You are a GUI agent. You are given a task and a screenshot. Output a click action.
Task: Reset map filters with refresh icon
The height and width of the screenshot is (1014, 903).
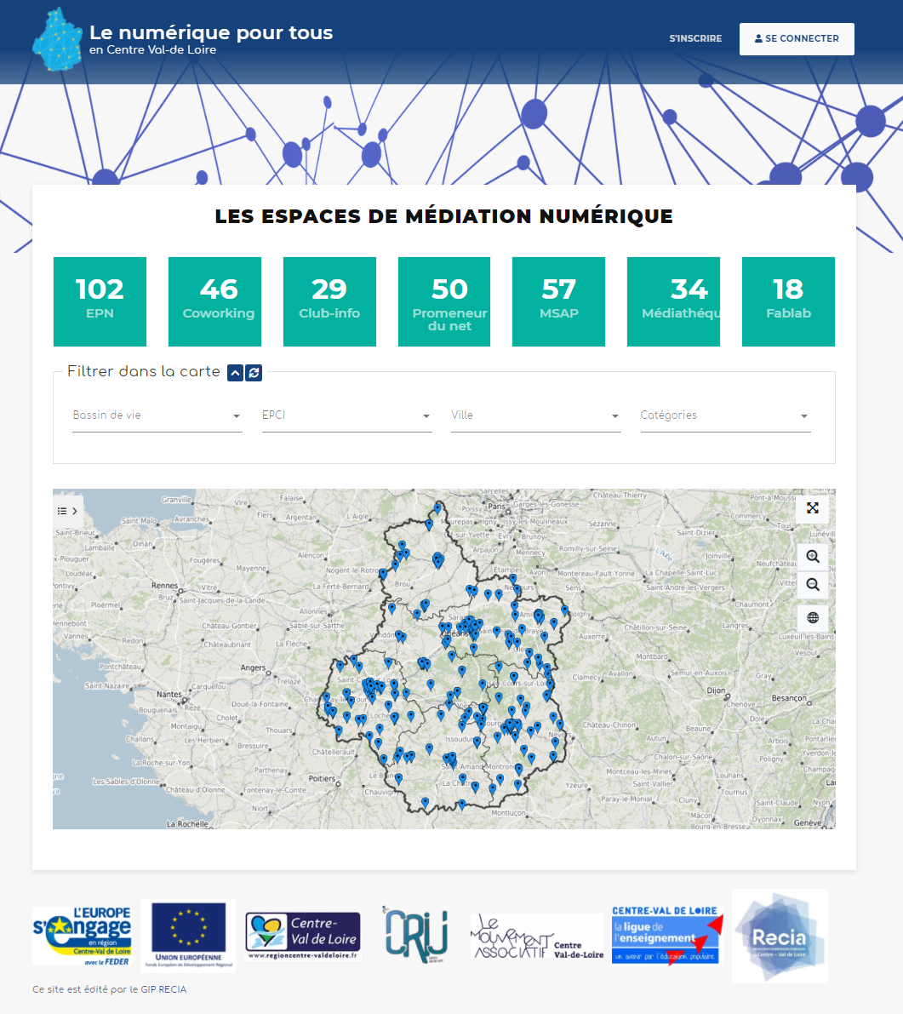[254, 373]
